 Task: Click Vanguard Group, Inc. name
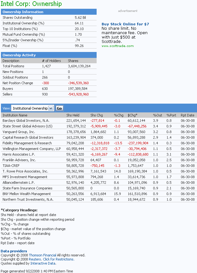(x=19, y=132)
